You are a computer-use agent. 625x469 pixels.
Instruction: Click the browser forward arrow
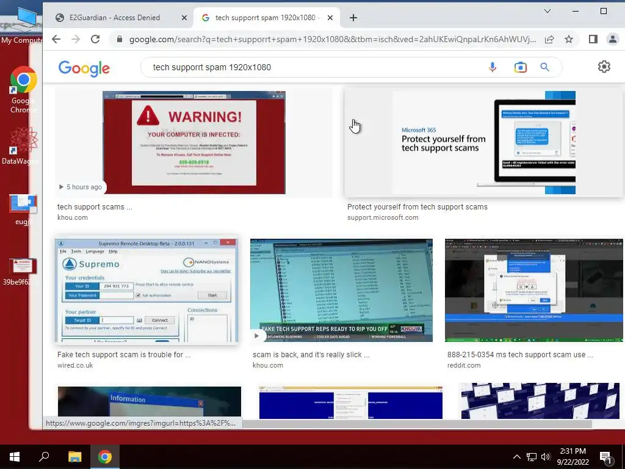pyautogui.click(x=76, y=39)
